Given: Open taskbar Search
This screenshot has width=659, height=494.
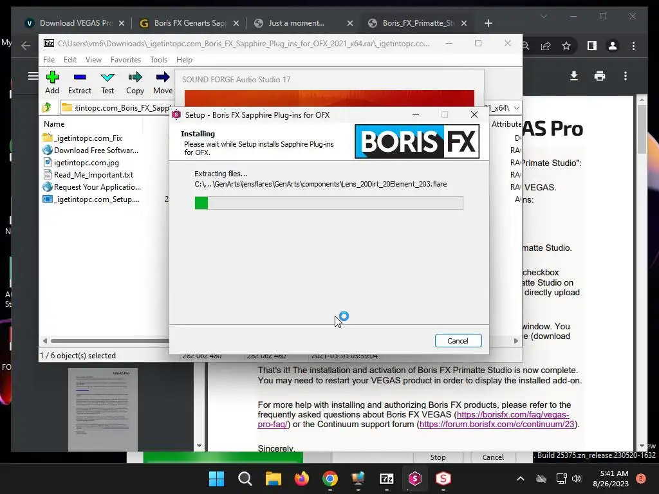Looking at the screenshot, I should click(x=245, y=479).
